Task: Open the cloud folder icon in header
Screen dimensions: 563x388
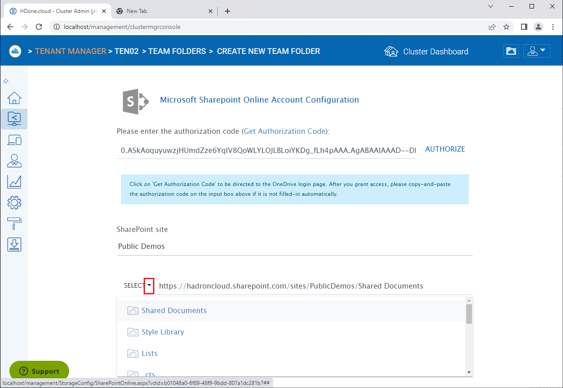Action: pos(511,51)
